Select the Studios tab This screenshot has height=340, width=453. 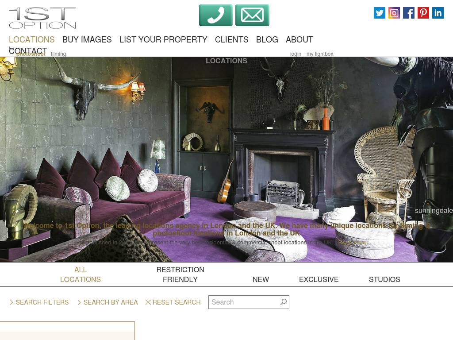point(384,279)
